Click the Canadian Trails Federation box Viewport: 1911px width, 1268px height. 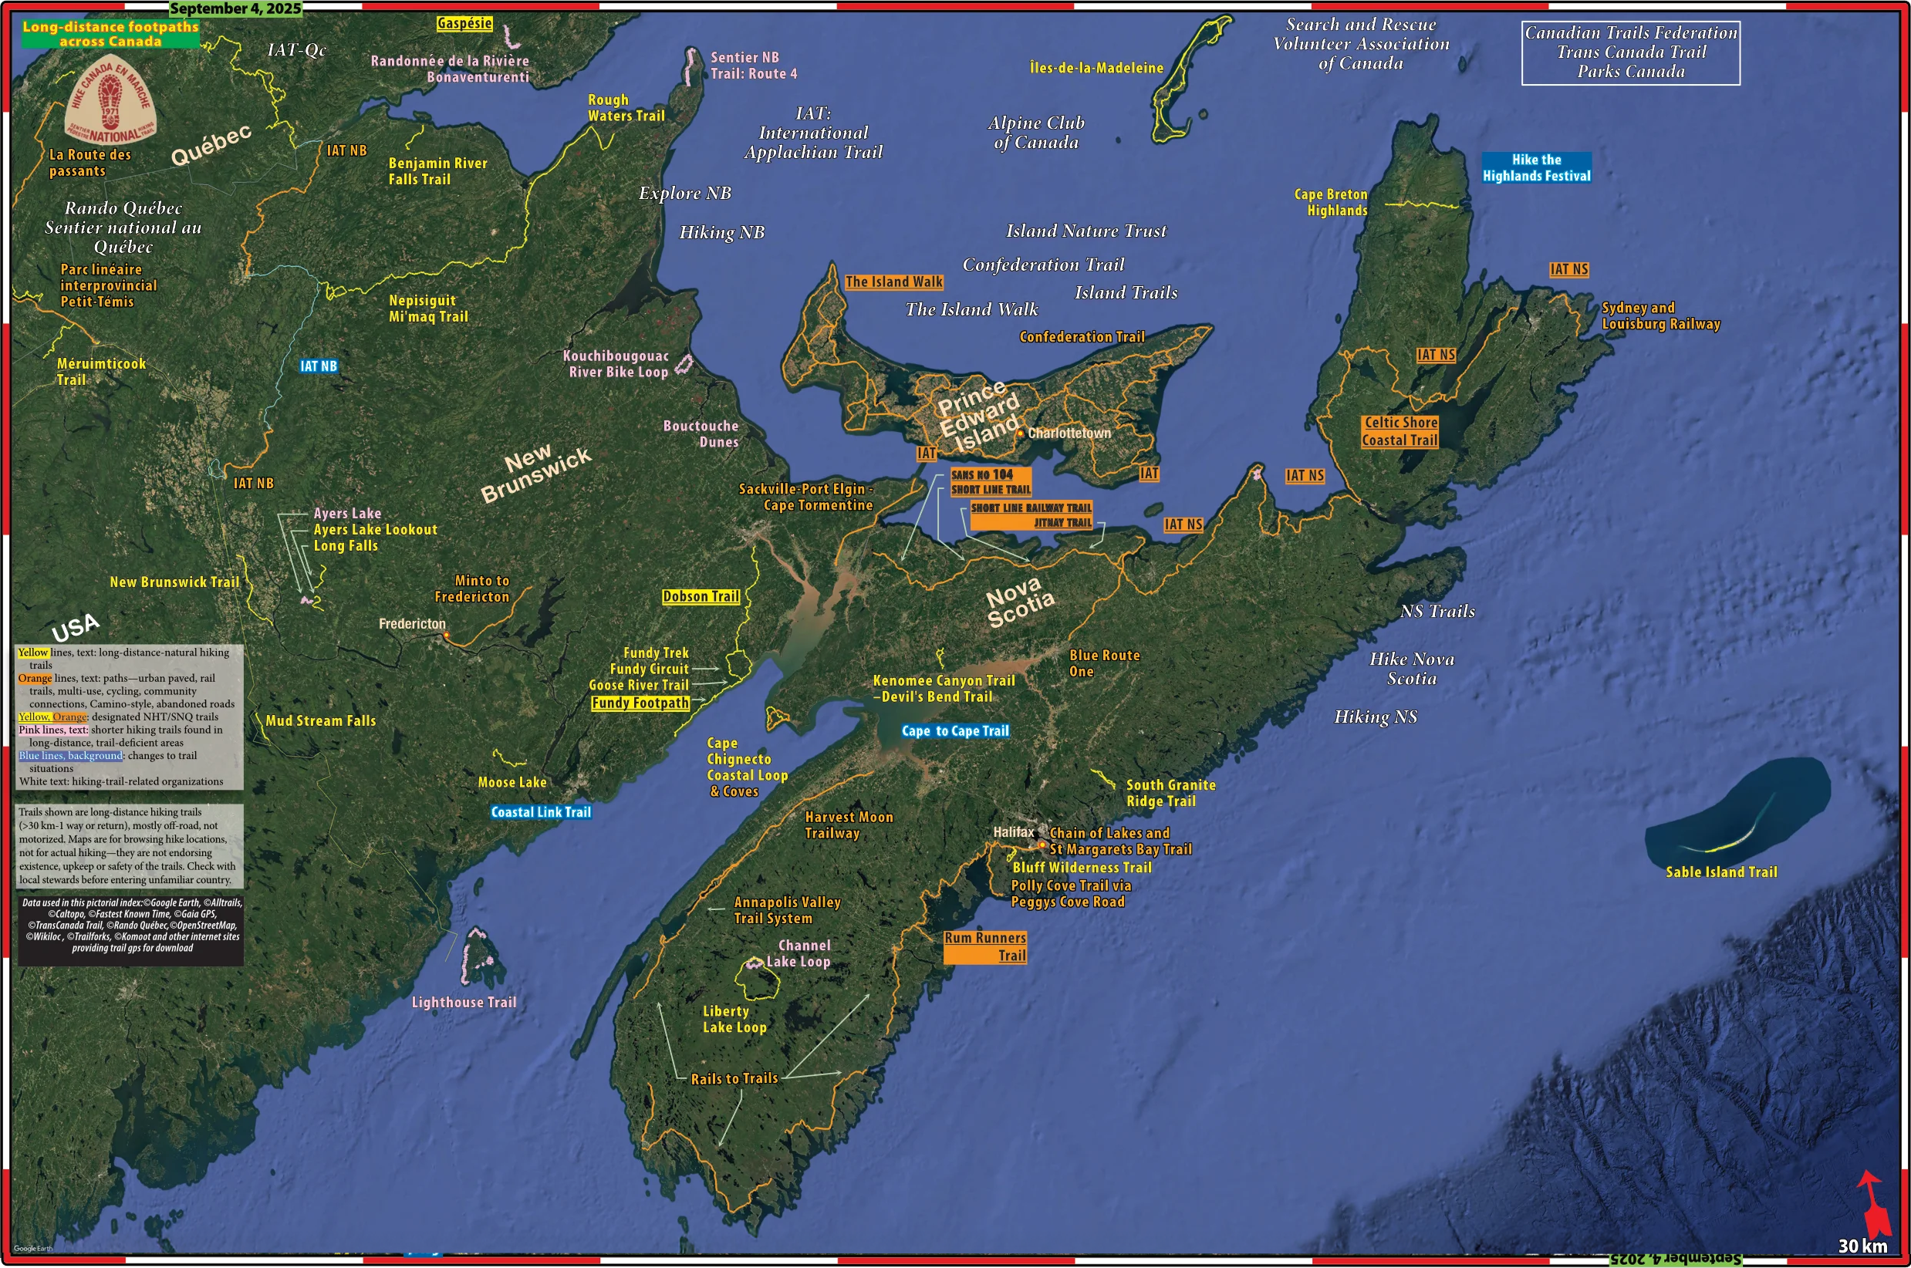(1630, 52)
